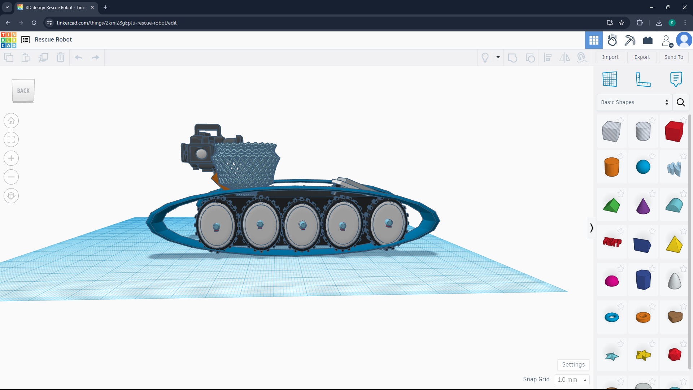This screenshot has width=693, height=390.
Task: Switch to orthographic view icon
Action: 11,196
